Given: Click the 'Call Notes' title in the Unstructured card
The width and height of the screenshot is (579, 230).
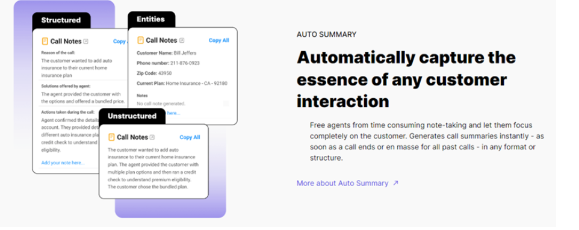Looking at the screenshot, I should [x=132, y=137].
